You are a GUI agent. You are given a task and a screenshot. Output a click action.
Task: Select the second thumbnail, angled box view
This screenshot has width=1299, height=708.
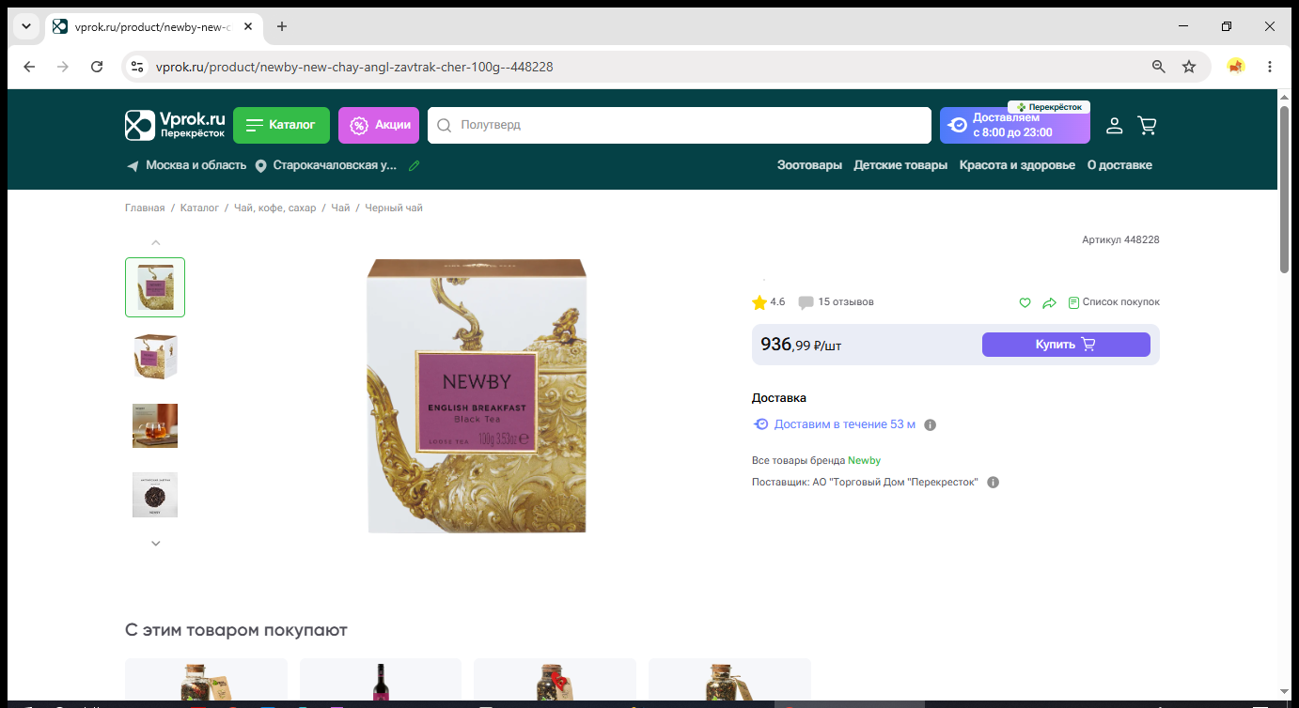point(155,357)
